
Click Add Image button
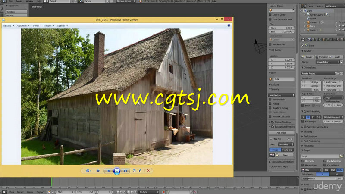(282, 133)
